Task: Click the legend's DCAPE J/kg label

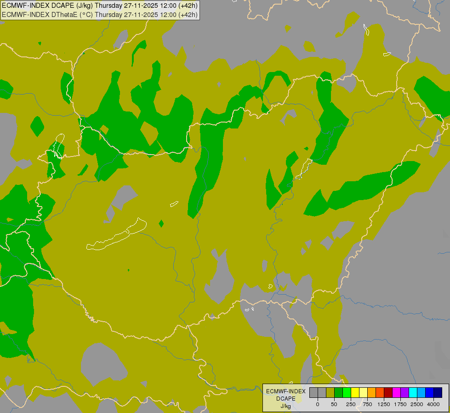Action: (x=285, y=402)
